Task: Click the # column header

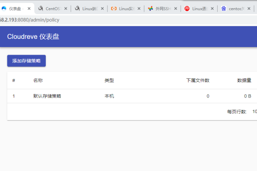Action: click(x=14, y=80)
